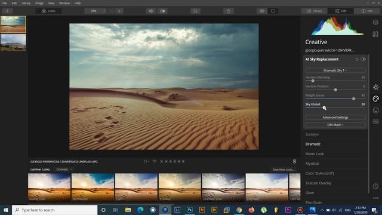Screen dimensions: 382x215
Task: Switch to the Library tab
Action: click(x=314, y=11)
